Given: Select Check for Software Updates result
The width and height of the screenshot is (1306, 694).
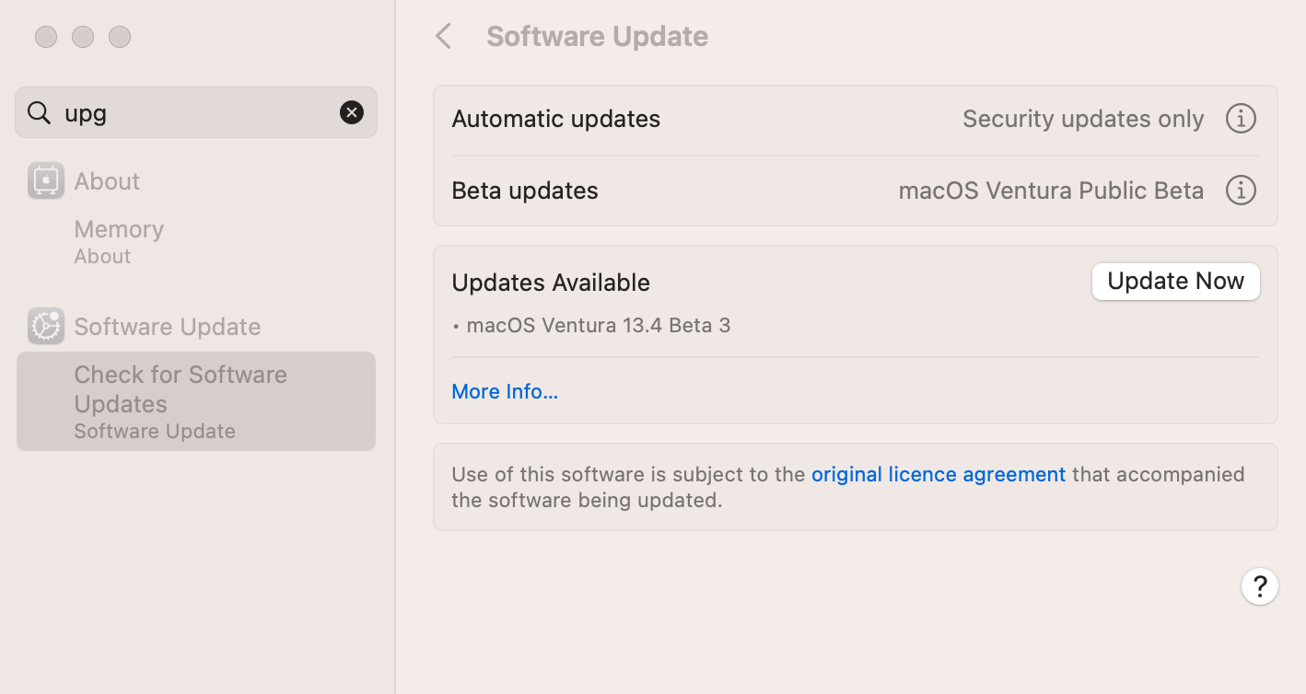Looking at the screenshot, I should coord(195,401).
